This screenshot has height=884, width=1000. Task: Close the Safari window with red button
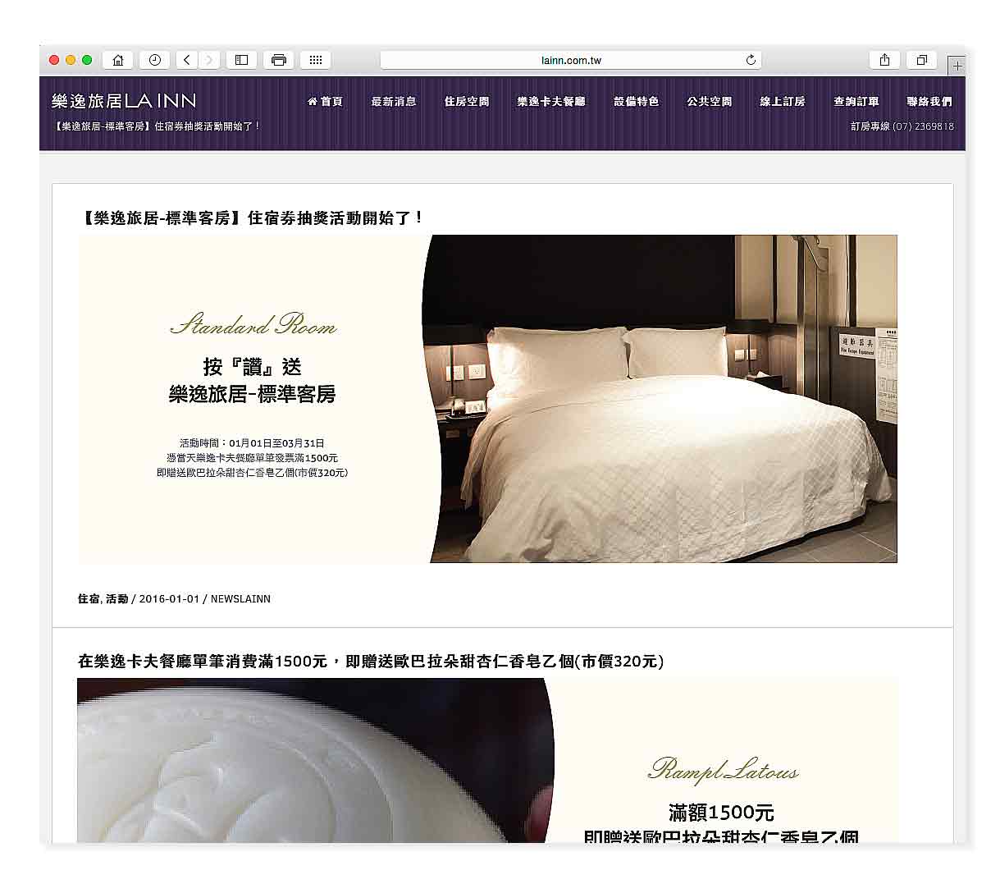(54, 60)
